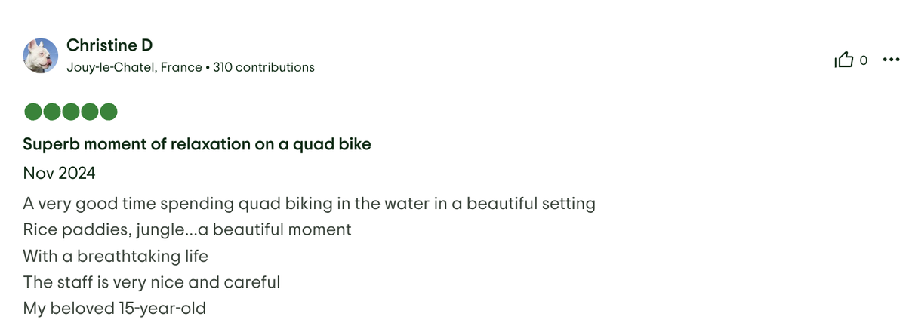
Task: Click Christine D's dog profile avatar
Action: [x=41, y=56]
